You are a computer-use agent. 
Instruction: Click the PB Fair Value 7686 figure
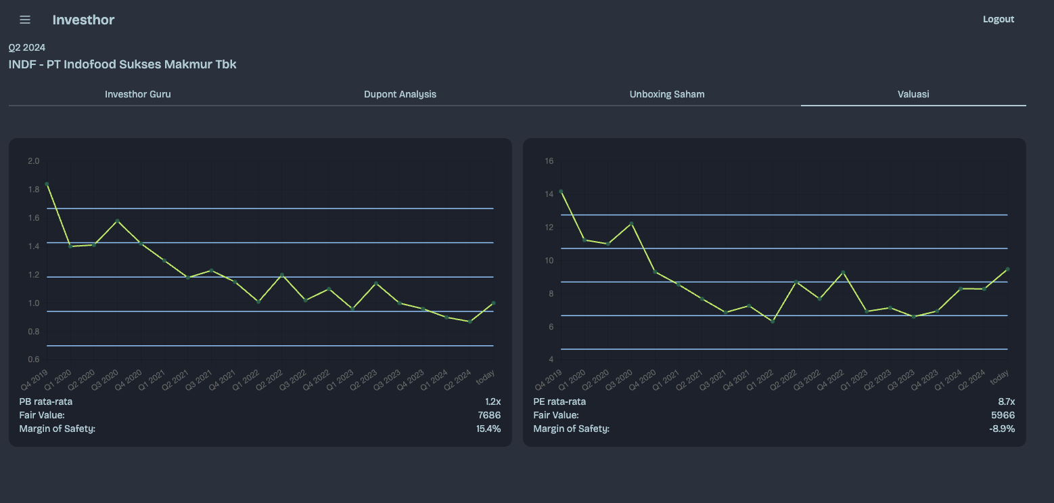point(490,415)
